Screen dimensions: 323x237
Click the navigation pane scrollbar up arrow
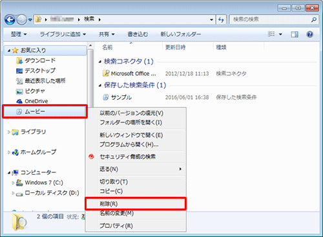[x=90, y=45]
